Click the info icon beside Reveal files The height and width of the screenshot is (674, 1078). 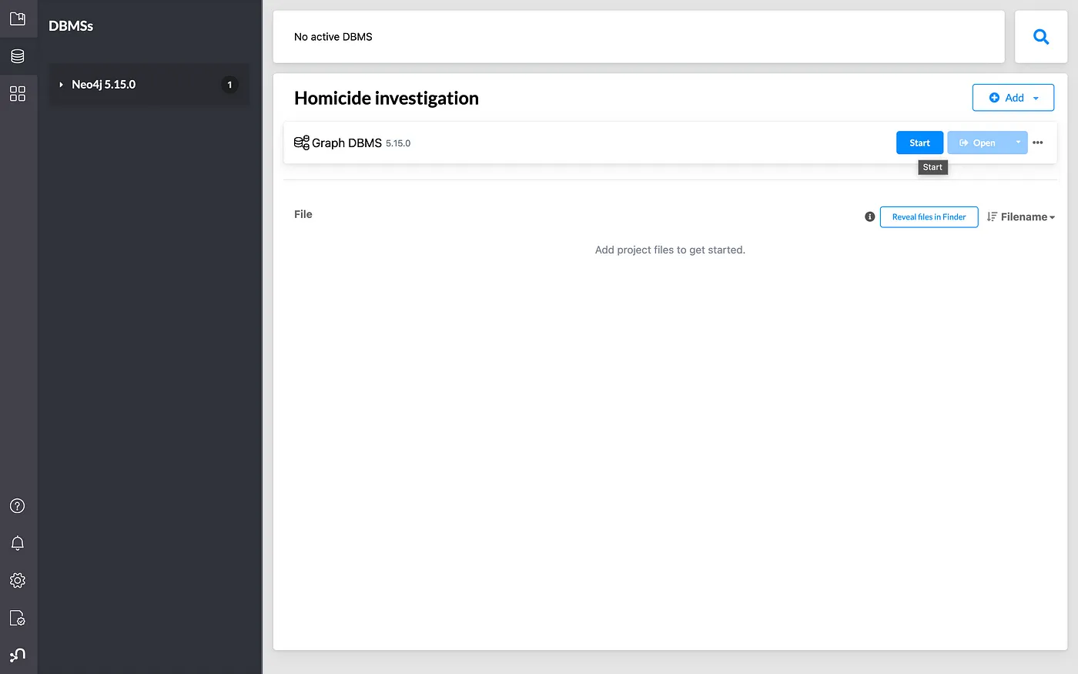pyautogui.click(x=869, y=217)
